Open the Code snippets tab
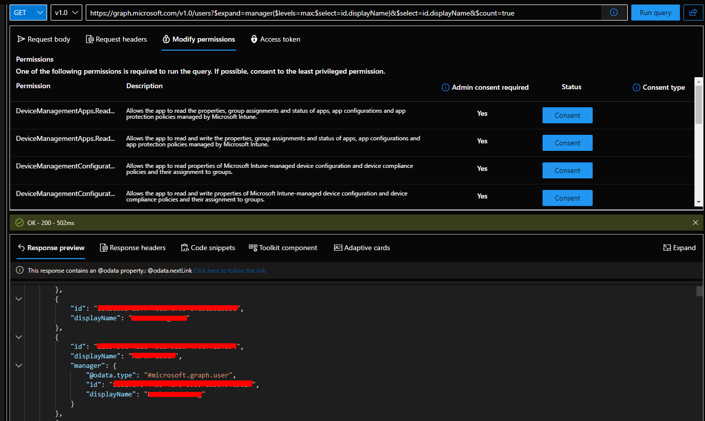Viewport: 705px width, 421px height. pyautogui.click(x=208, y=248)
